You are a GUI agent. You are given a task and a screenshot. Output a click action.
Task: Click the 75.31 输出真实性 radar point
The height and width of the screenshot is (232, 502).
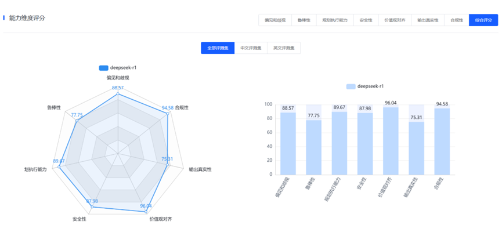coord(167,165)
